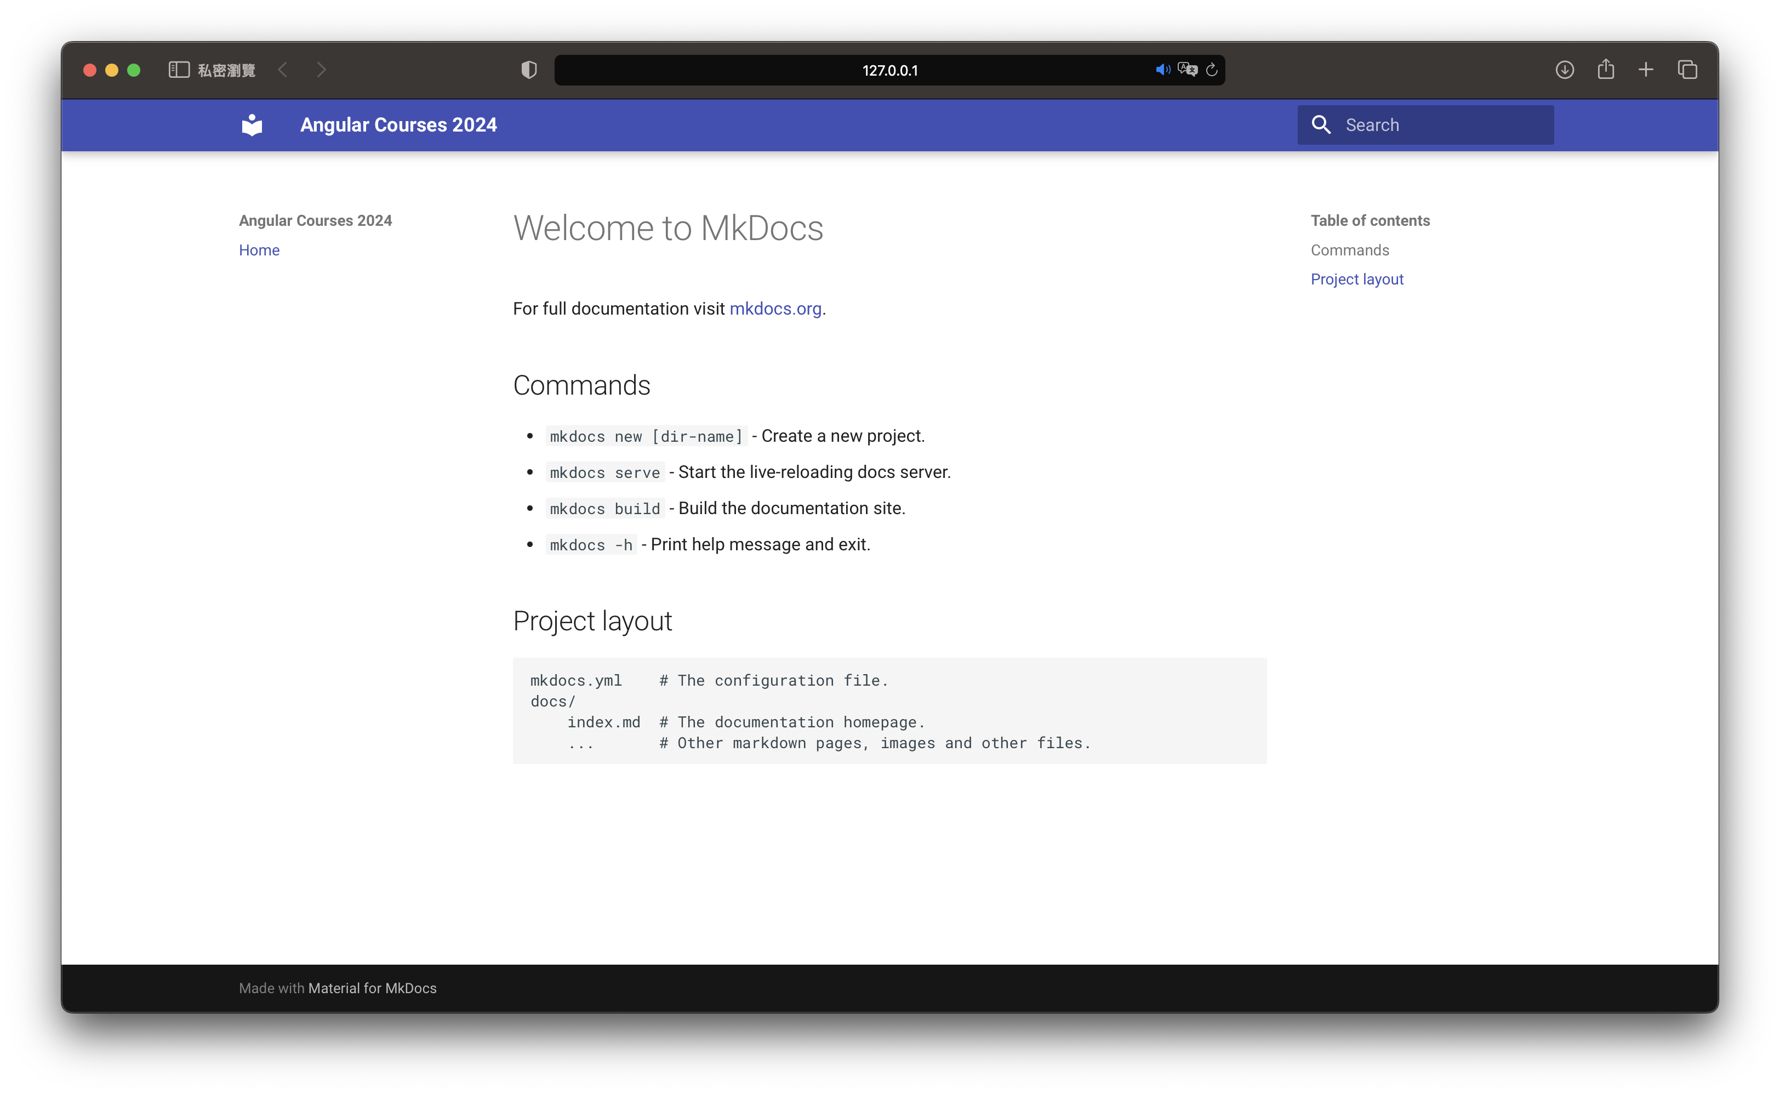This screenshot has width=1780, height=1094.
Task: Select Home in left navigation
Action: point(259,250)
